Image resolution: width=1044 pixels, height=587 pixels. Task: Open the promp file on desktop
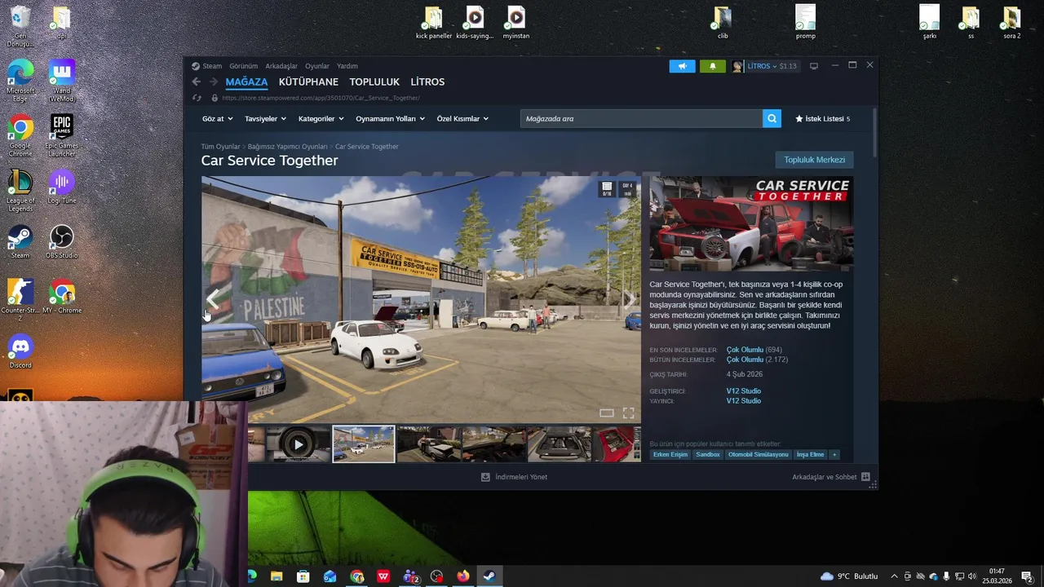[805, 23]
